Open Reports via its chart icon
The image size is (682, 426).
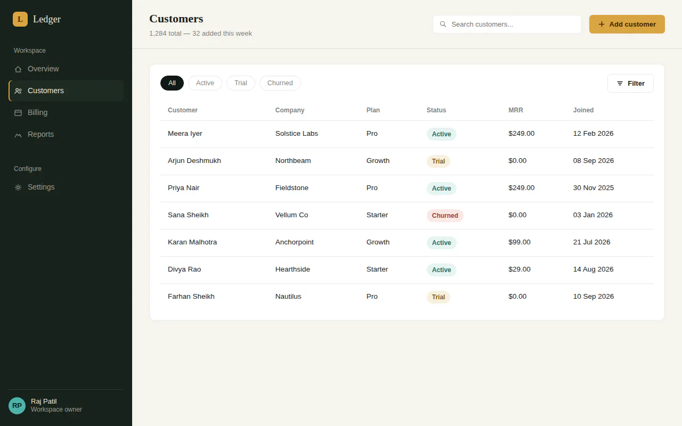click(x=18, y=135)
